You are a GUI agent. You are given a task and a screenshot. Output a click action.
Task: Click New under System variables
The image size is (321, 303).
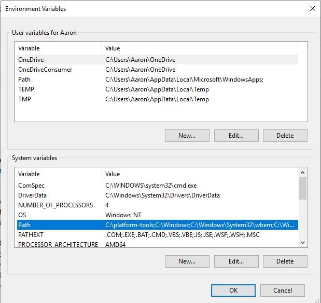(x=187, y=261)
